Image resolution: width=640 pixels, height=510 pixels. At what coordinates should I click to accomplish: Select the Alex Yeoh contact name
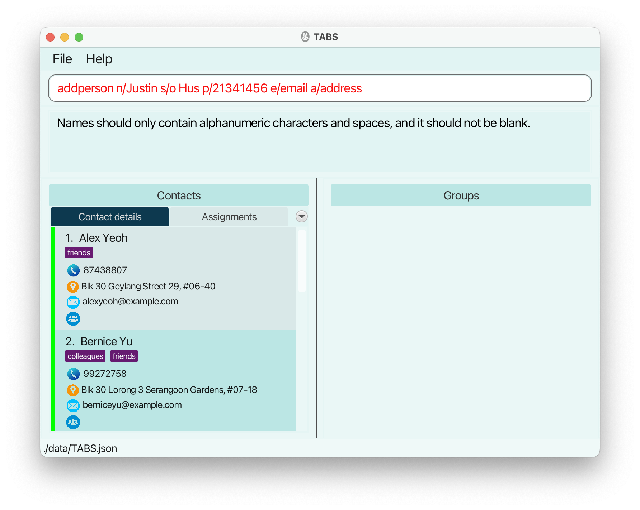pyautogui.click(x=104, y=238)
